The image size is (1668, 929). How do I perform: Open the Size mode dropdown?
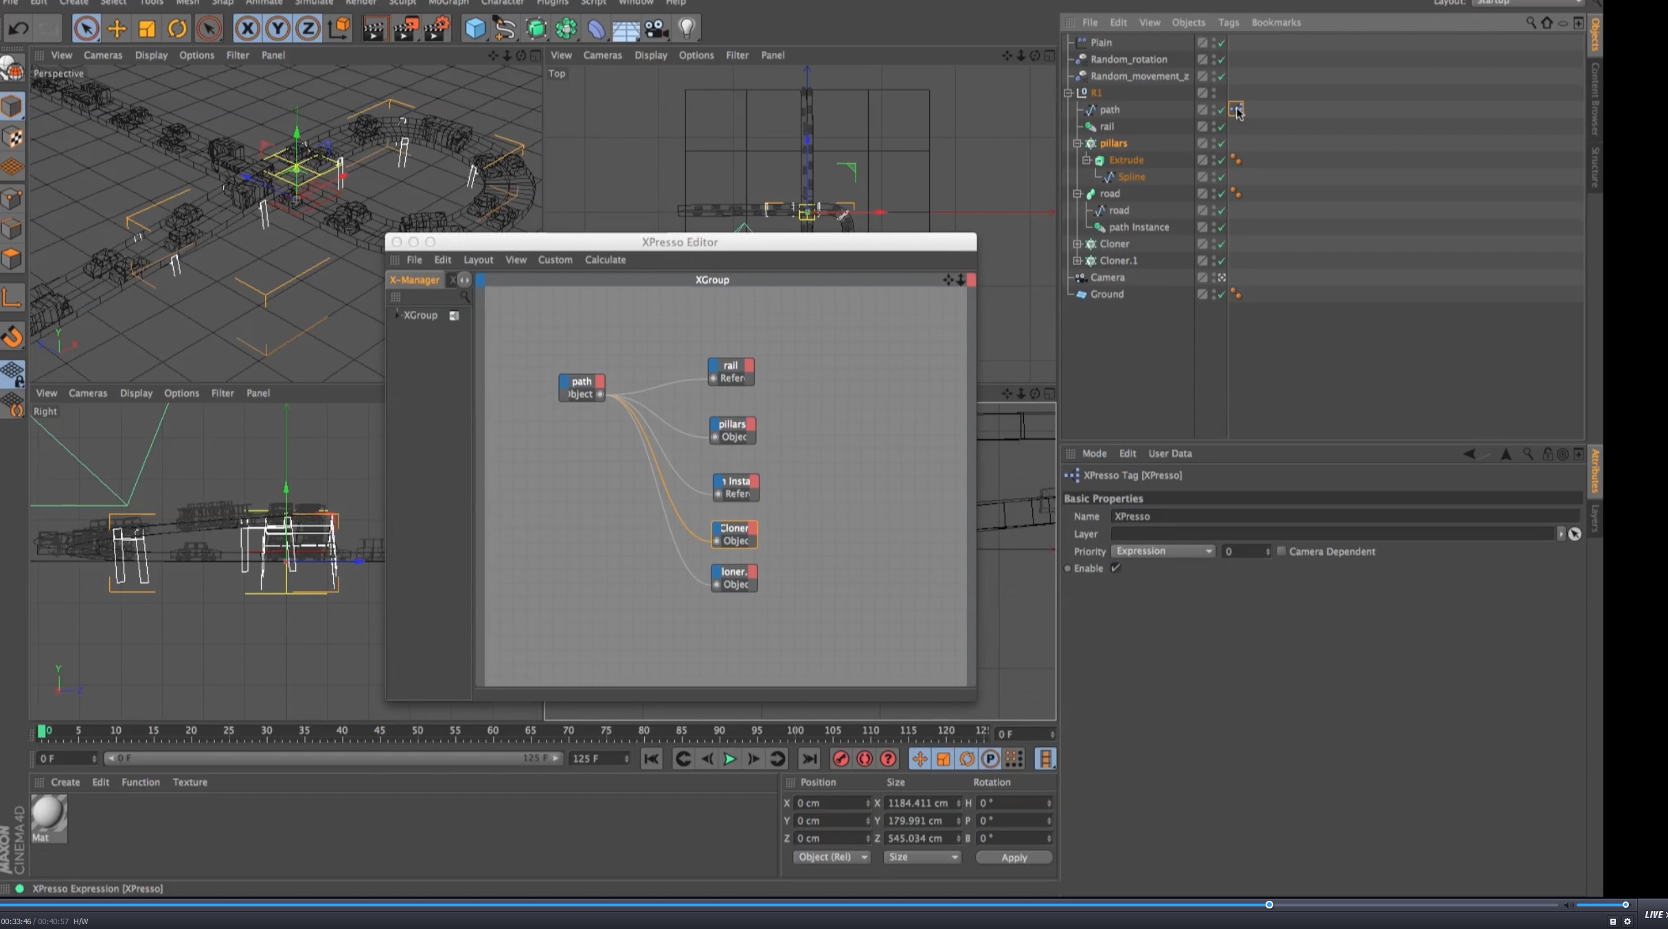coord(922,857)
